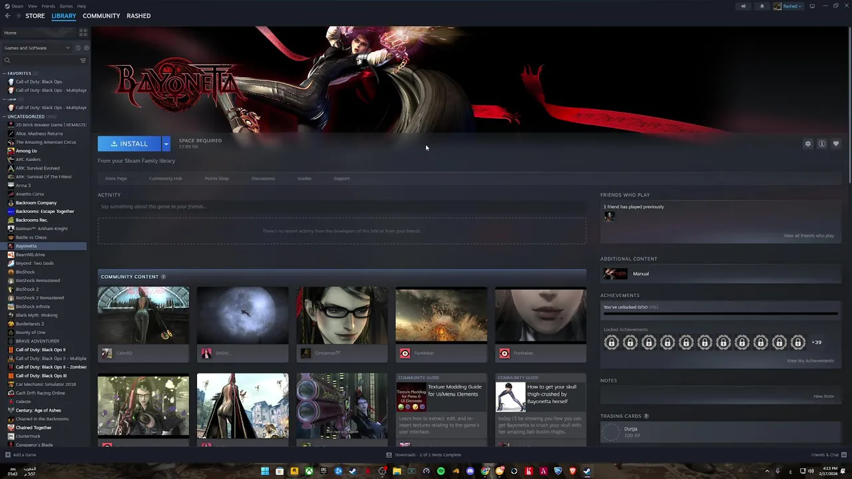Open the Guides link
The width and height of the screenshot is (852, 479).
click(x=304, y=178)
